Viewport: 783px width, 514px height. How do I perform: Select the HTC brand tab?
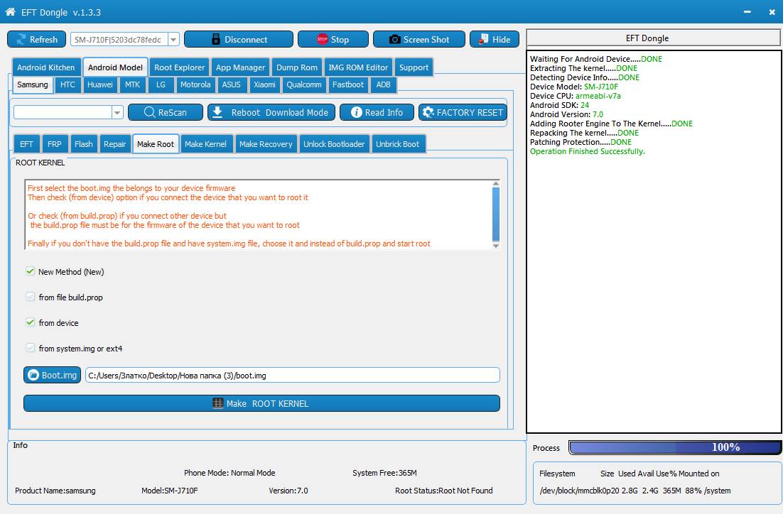(x=67, y=84)
